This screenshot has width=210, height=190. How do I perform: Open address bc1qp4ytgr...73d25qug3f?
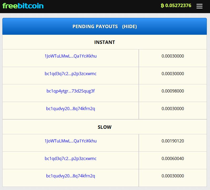pos(70,91)
